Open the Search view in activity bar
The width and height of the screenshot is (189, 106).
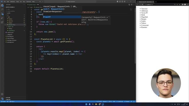2,9
